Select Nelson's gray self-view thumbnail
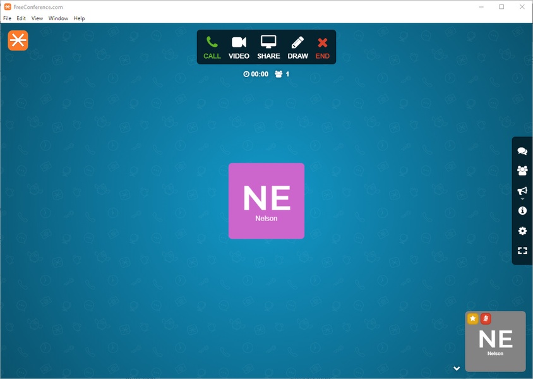This screenshot has height=379, width=533. 495,341
